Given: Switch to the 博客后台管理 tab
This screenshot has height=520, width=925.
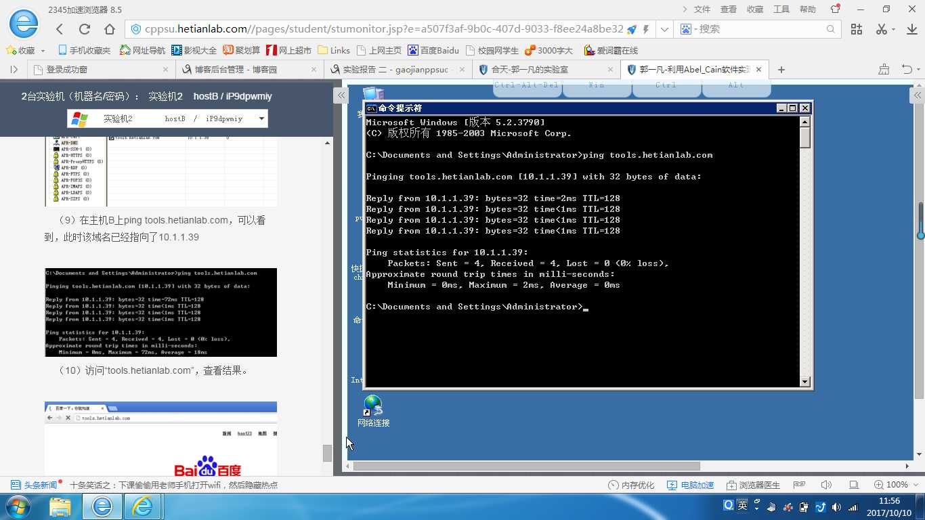Looking at the screenshot, I should [249, 69].
